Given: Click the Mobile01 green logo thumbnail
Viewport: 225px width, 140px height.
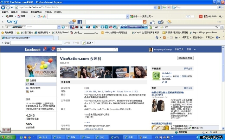Looking at the screenshot, I should [156, 76].
